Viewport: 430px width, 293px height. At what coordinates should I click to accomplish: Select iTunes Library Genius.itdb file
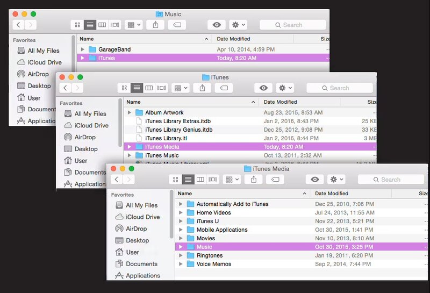(250, 130)
